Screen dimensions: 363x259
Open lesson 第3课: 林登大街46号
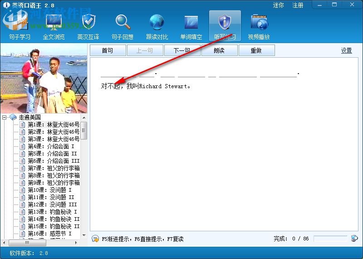(54, 139)
